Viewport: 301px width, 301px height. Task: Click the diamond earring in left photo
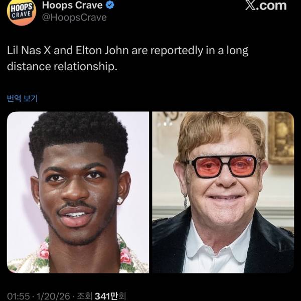119,200
